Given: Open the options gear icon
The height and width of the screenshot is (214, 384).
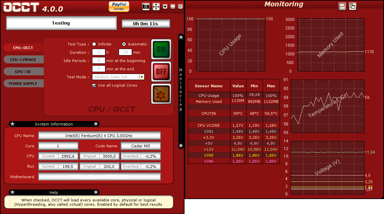Looking at the screenshot, I should click(161, 94).
